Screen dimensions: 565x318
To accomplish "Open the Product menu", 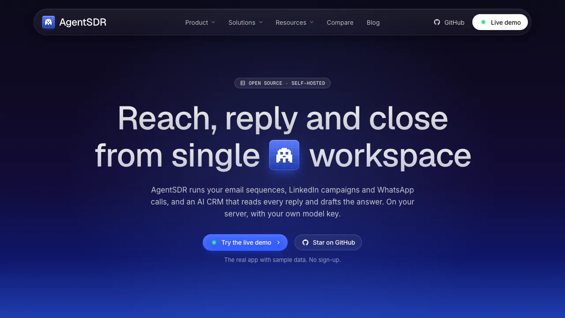I will pyautogui.click(x=200, y=23).
